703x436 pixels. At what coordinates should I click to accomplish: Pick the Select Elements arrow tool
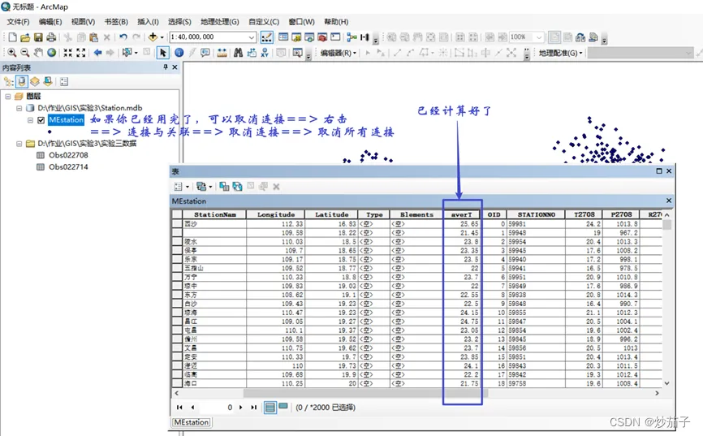162,53
